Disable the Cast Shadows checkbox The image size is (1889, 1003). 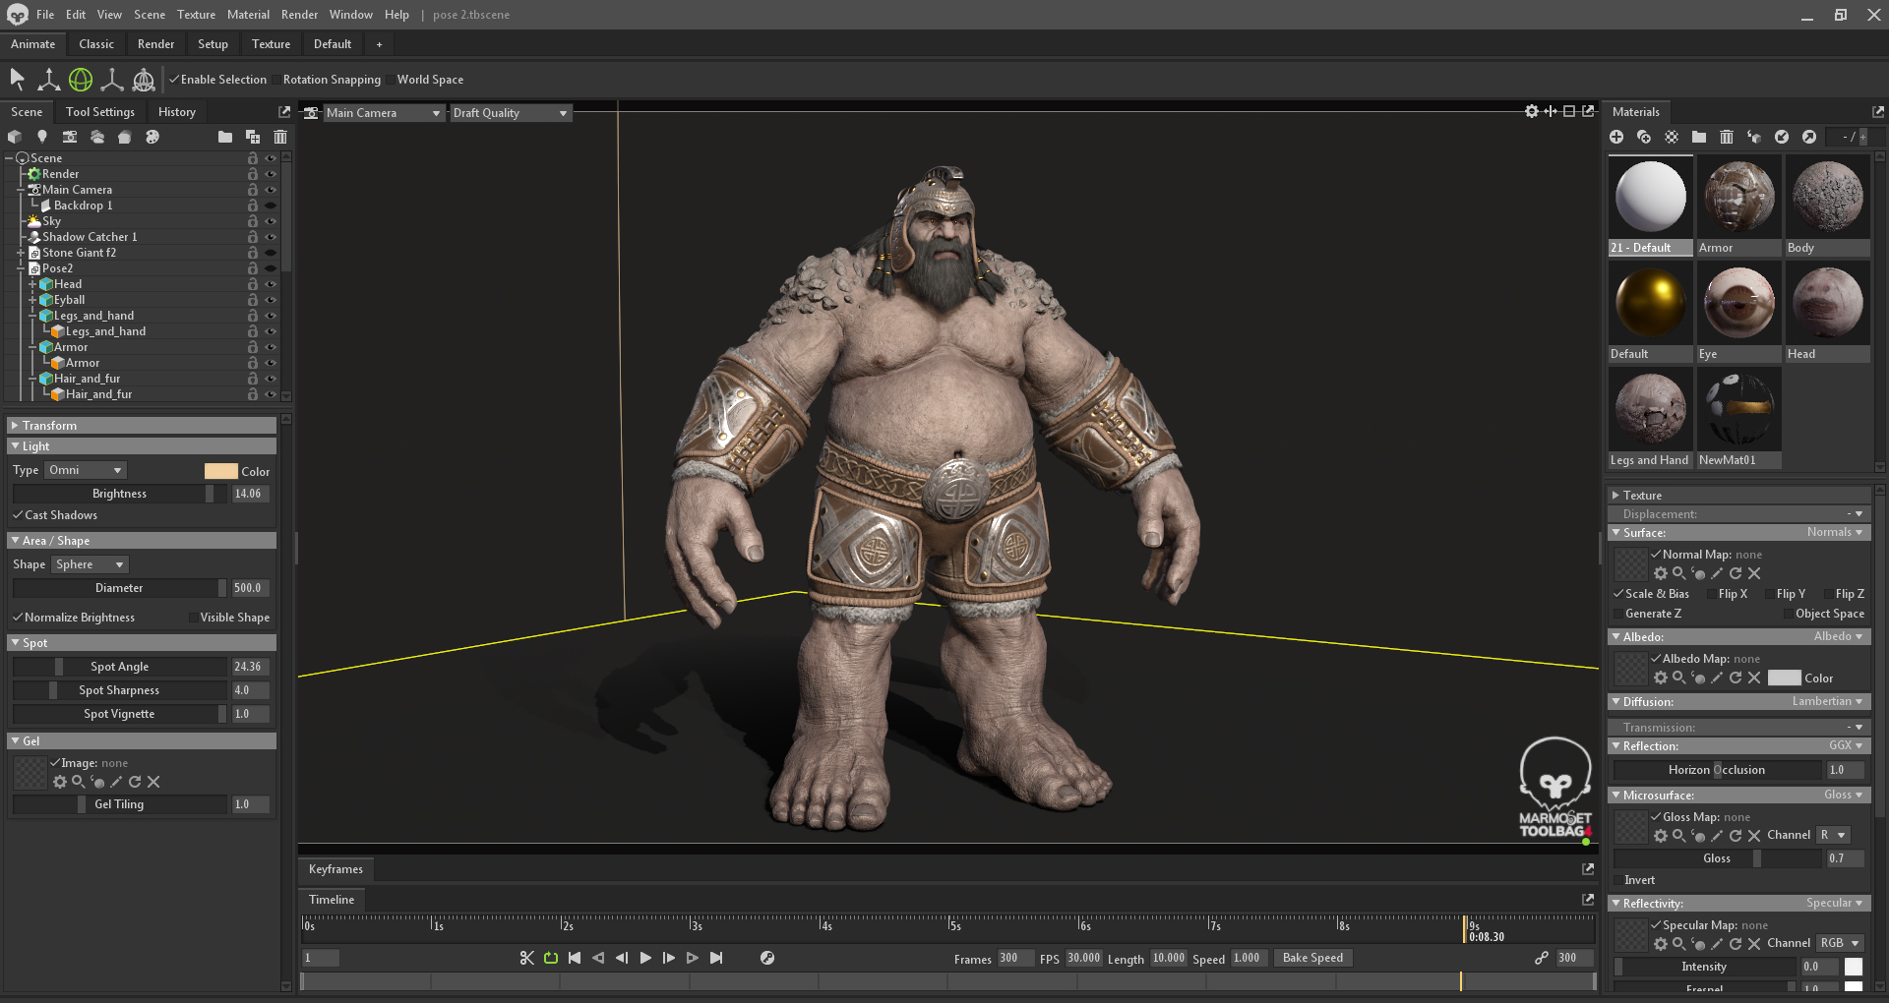pyautogui.click(x=18, y=515)
